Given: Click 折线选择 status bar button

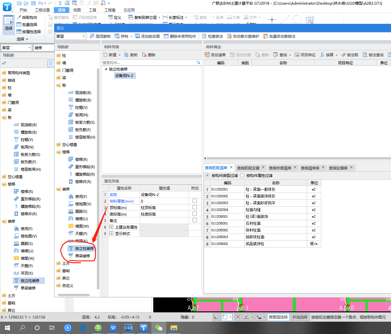Looking at the screenshot, I should pyautogui.click(x=300, y=317).
